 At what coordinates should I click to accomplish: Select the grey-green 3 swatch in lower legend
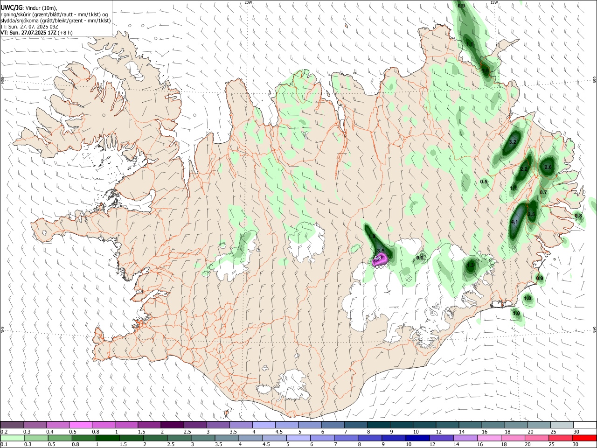click(x=203, y=438)
